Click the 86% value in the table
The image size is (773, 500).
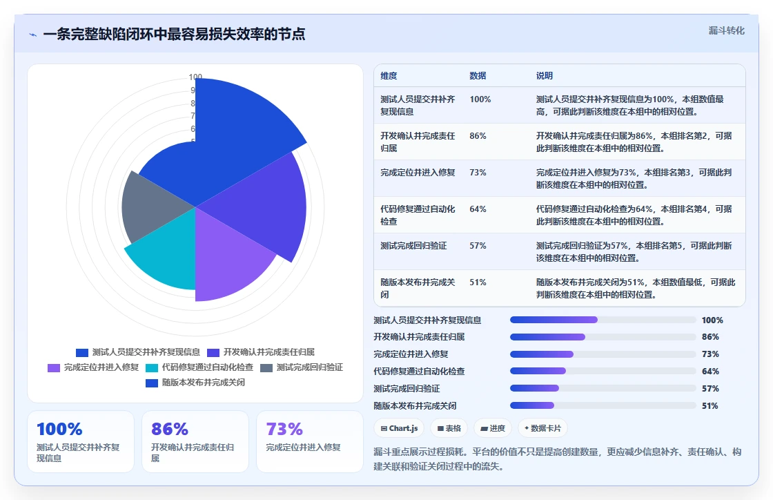click(478, 136)
